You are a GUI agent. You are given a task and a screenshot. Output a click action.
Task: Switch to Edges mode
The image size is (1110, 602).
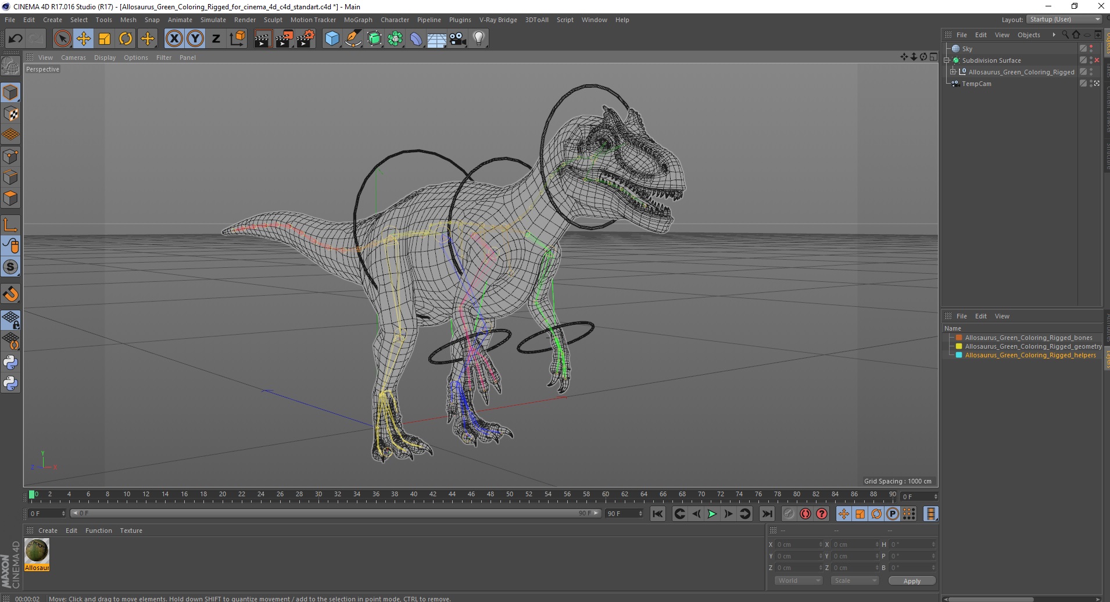tap(10, 177)
